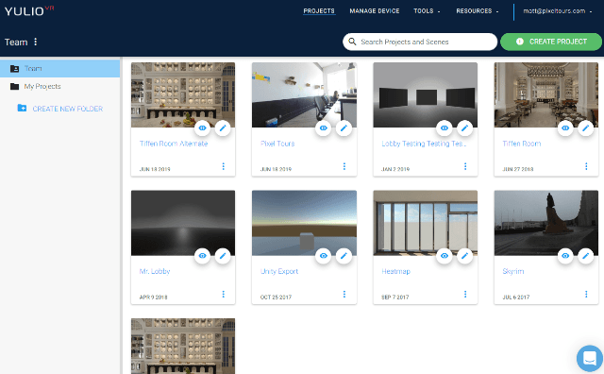Open the Manage Device page
Viewport: 604px width, 374px height.
pos(375,10)
